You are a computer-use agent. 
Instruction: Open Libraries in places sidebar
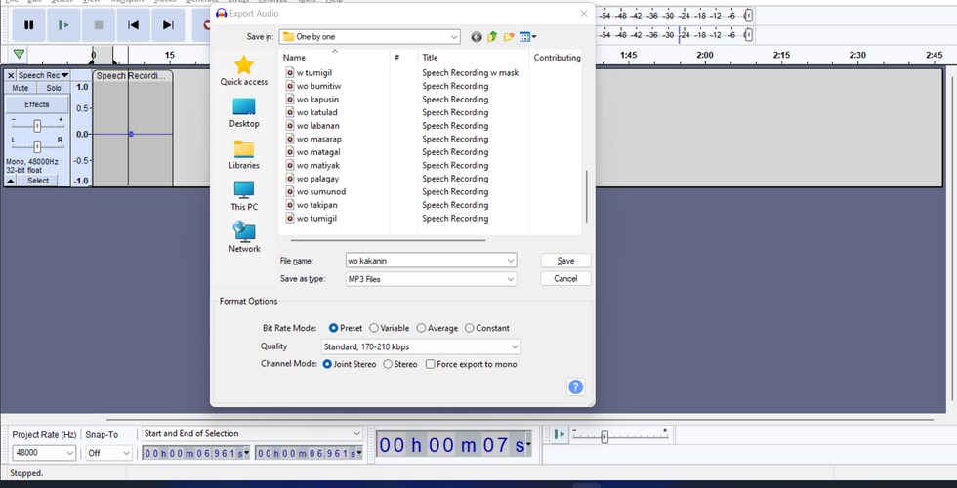coord(243,155)
